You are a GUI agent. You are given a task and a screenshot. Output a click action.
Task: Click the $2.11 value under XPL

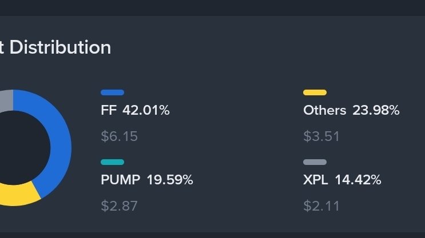click(321, 206)
